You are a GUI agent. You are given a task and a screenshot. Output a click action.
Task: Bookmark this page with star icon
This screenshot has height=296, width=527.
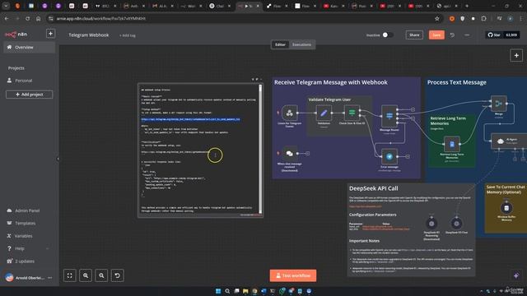click(x=437, y=18)
